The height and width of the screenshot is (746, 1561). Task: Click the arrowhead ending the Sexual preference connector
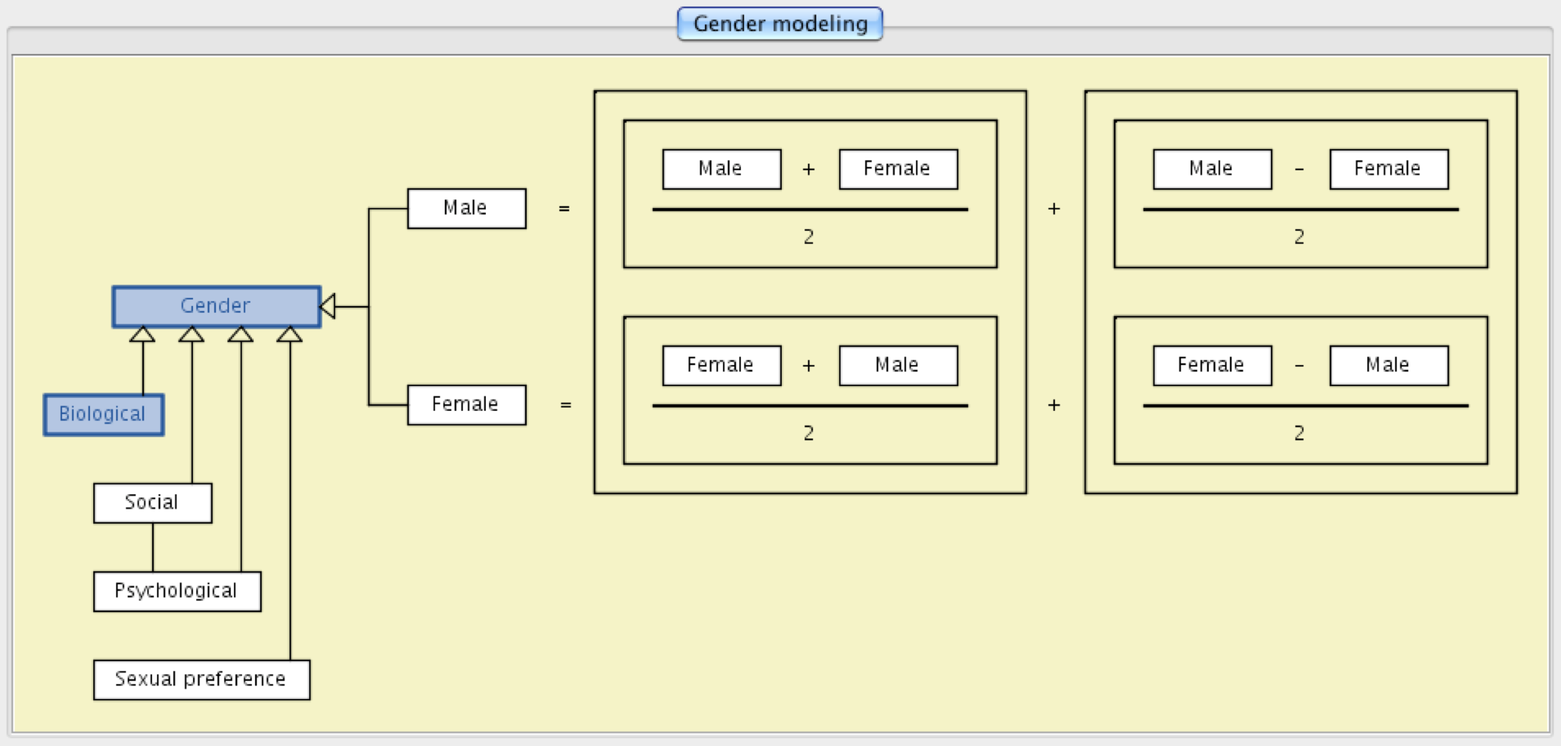click(x=290, y=335)
